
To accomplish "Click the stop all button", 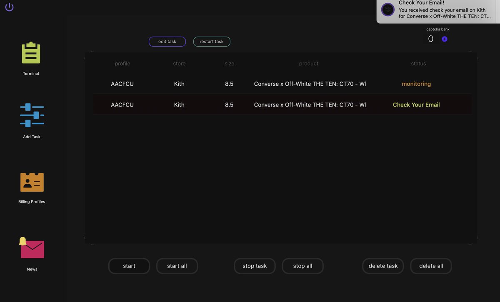I will point(303,266).
